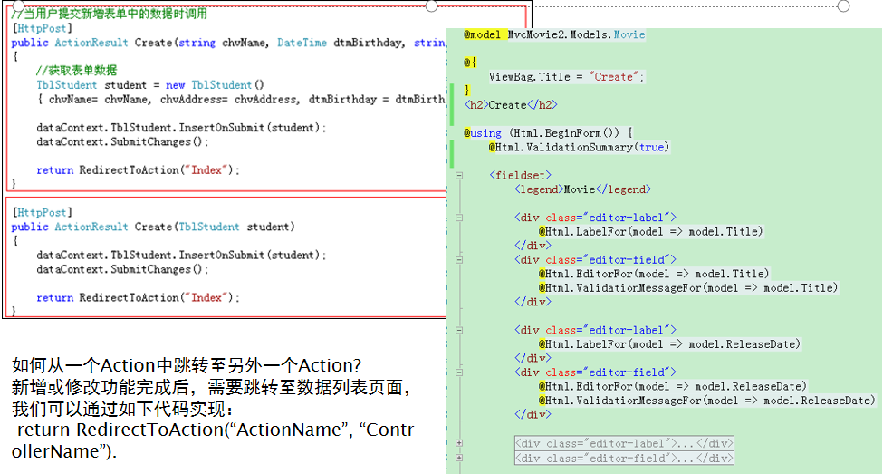
Task: Click the collapsed editor-label code placeholder box
Action: [x=624, y=443]
